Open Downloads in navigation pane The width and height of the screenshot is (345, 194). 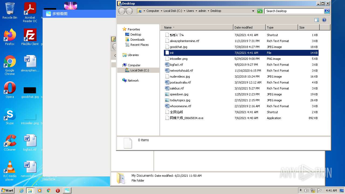(137, 40)
